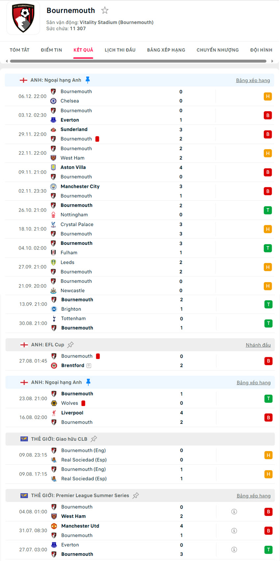Click the green T result badge for Bournemouth vs Nottingham

click(x=268, y=210)
